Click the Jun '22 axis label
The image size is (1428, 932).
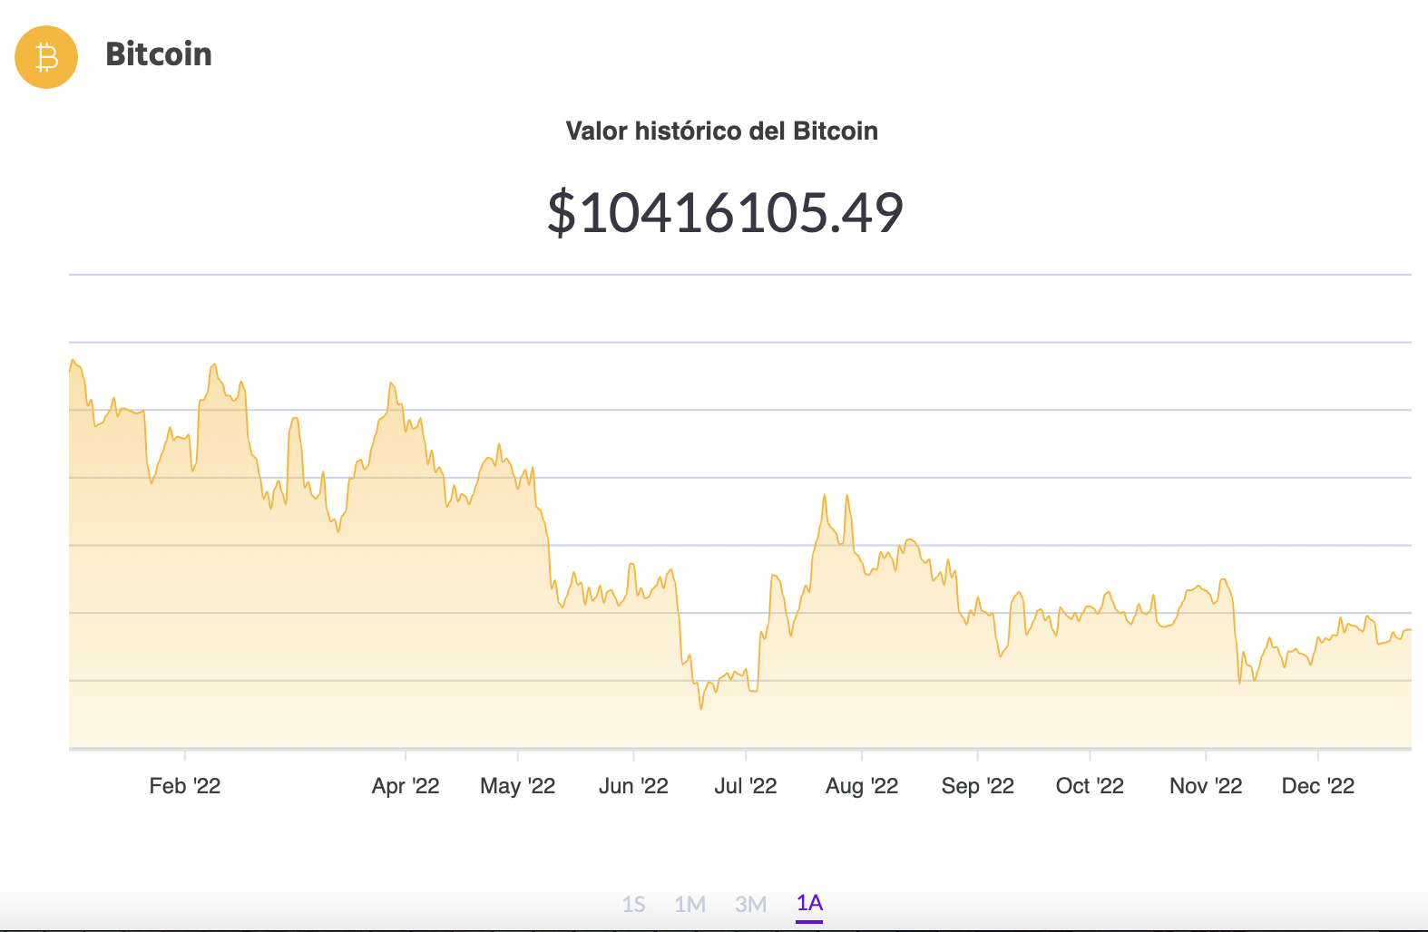pyautogui.click(x=633, y=786)
